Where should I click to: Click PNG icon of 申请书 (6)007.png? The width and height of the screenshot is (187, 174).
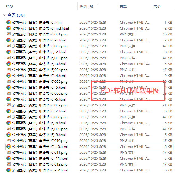(x=9, y=105)
